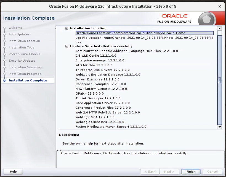Select the Installation Complete step

(x=28, y=80)
